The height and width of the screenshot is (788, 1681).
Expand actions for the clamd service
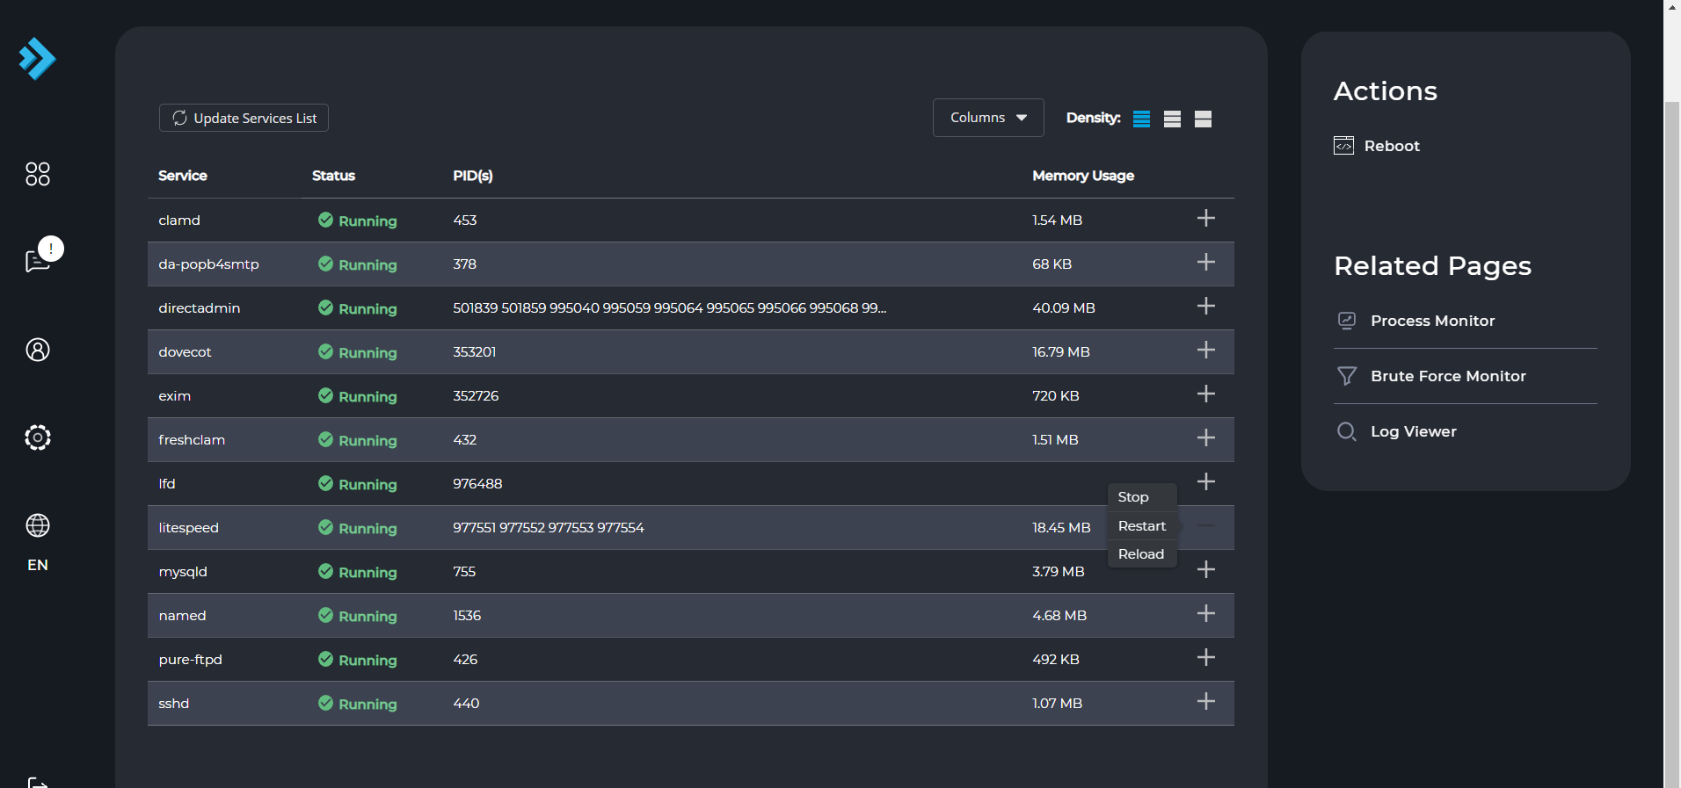pyautogui.click(x=1206, y=219)
